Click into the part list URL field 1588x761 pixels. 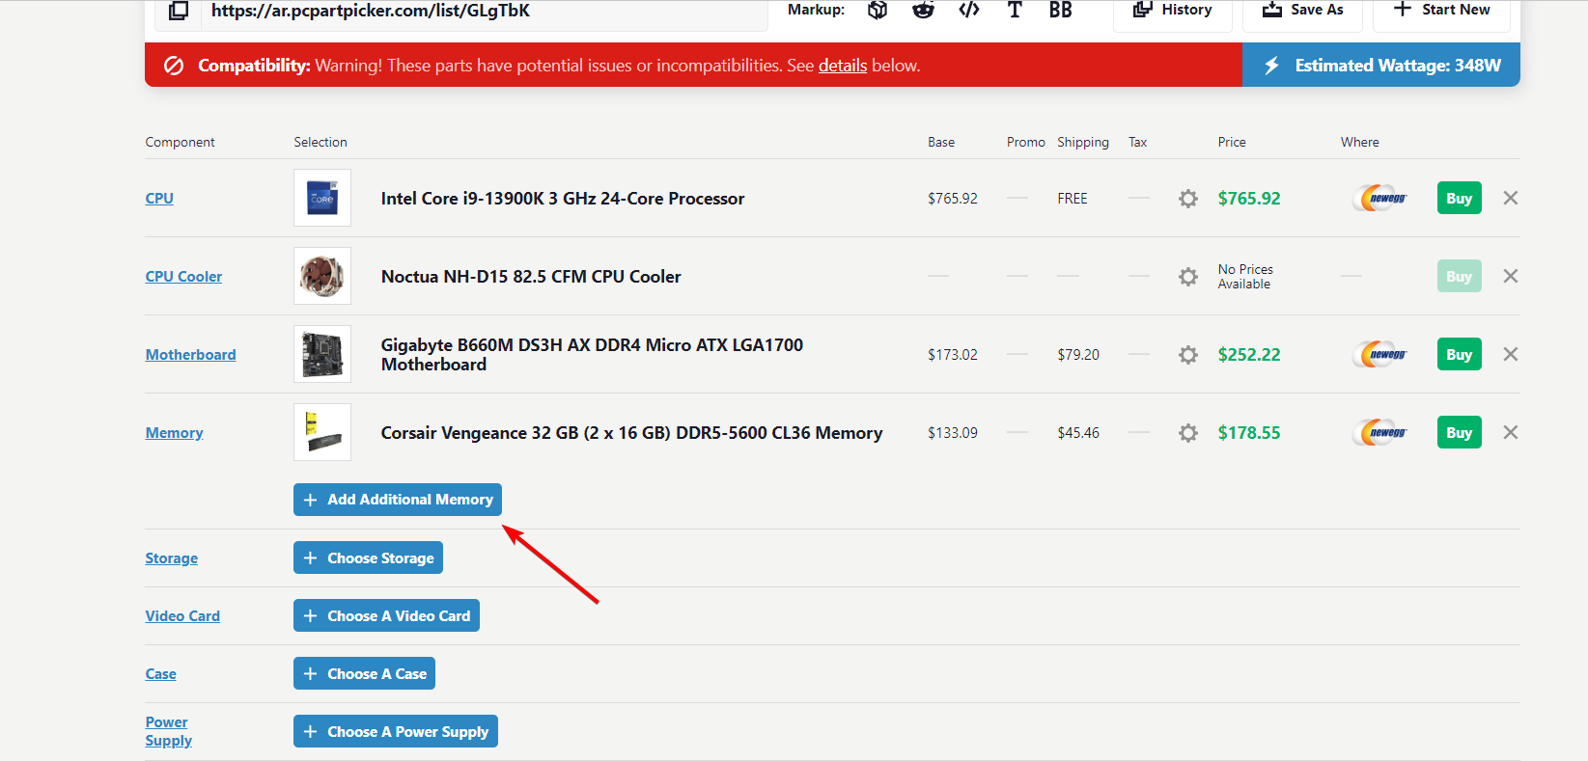tap(485, 14)
